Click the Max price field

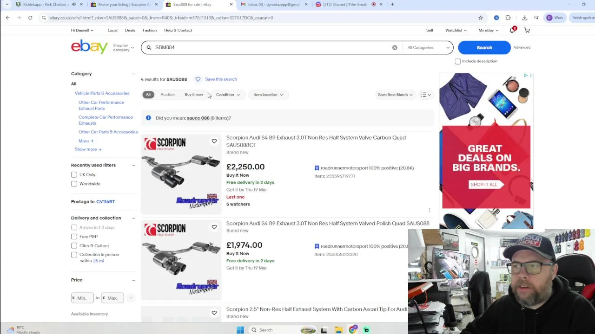point(113,298)
